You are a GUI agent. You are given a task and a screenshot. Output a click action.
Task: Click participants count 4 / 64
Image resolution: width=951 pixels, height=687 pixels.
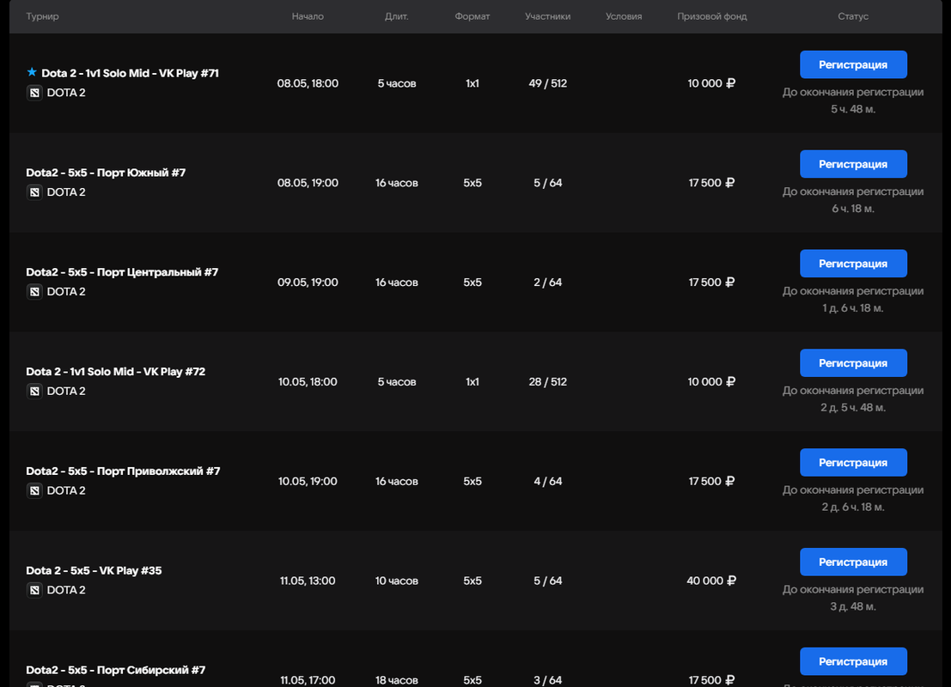pyautogui.click(x=548, y=481)
